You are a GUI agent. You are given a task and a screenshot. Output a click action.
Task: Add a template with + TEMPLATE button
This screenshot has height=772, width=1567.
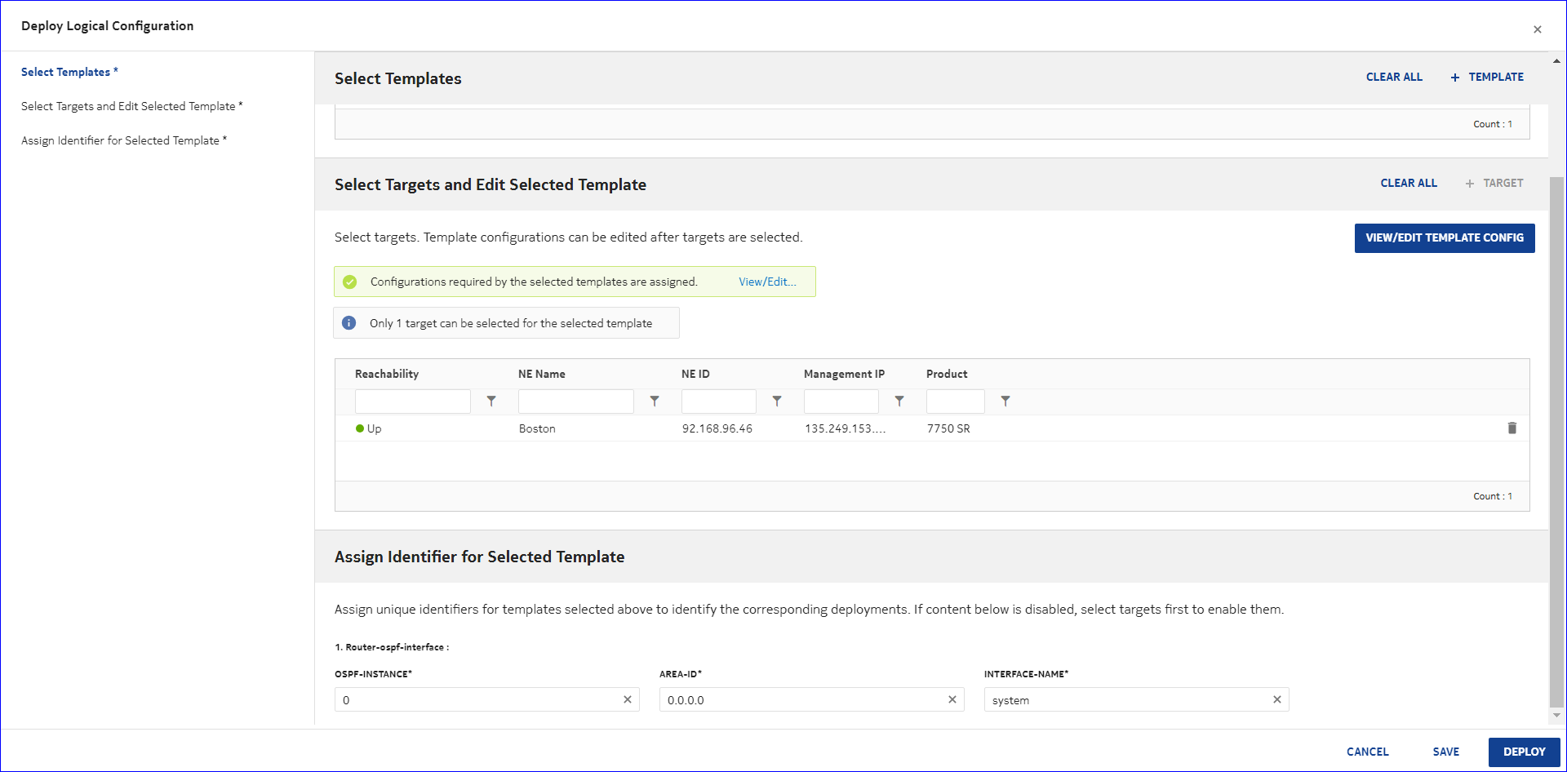[1487, 77]
